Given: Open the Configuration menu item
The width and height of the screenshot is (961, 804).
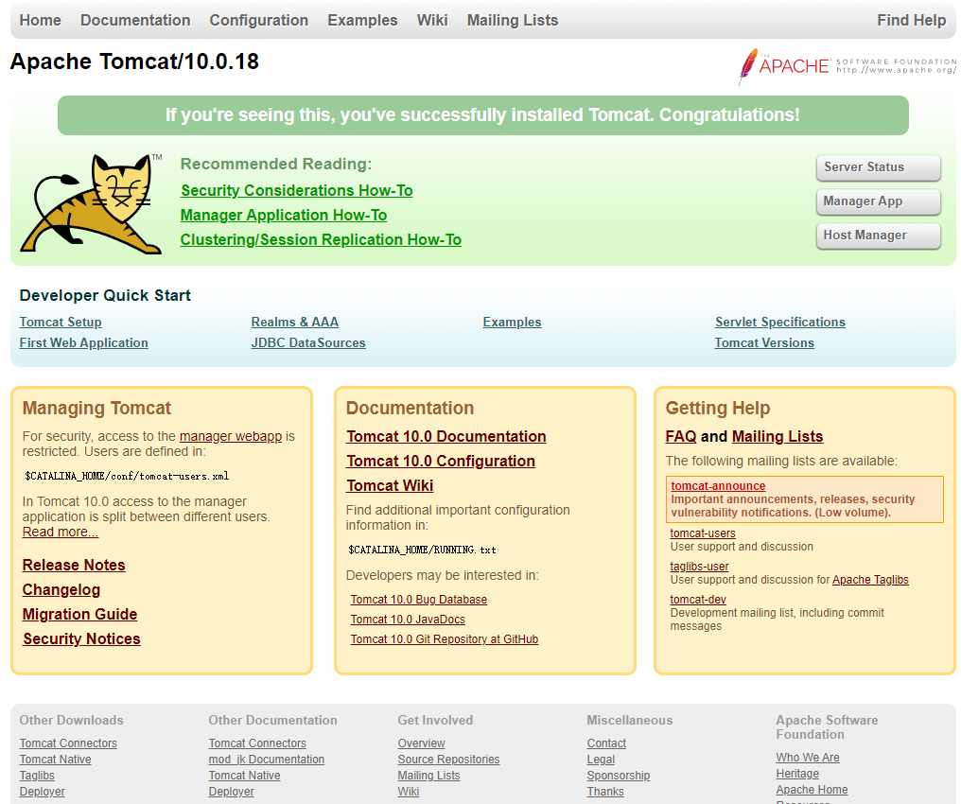Looking at the screenshot, I should [x=258, y=20].
